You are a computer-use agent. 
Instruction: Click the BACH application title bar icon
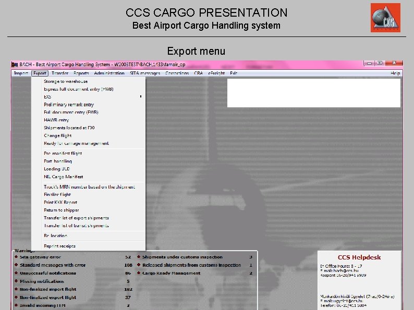pos(15,65)
